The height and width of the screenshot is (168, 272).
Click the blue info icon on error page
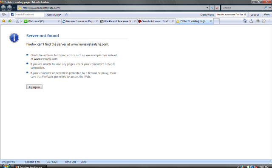pos(14,38)
